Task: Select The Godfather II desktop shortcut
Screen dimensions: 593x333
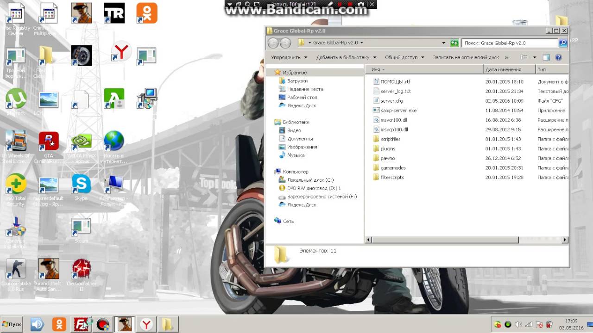Action: tap(82, 275)
